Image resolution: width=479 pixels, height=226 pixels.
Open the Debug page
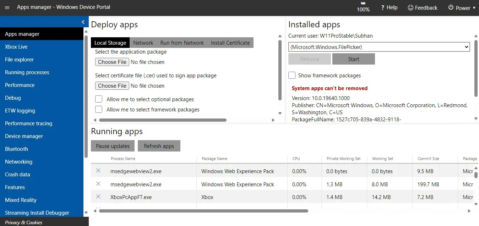coord(42,98)
